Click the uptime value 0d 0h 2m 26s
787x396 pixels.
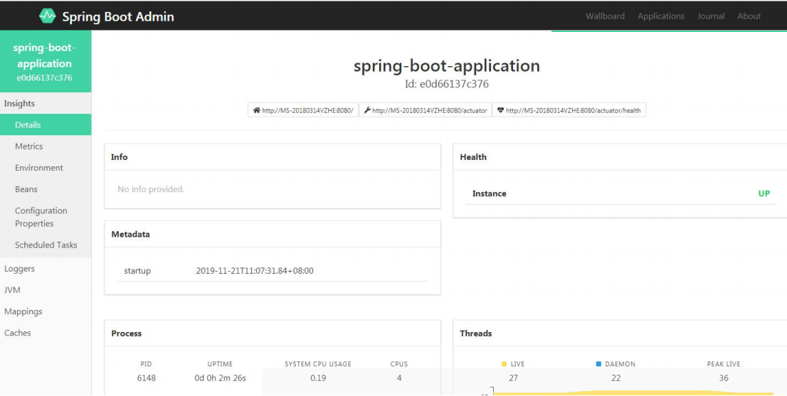pos(221,378)
